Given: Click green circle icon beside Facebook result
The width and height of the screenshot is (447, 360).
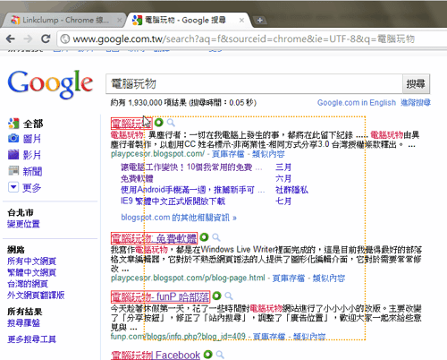Looking at the screenshot, I should tap(207, 355).
